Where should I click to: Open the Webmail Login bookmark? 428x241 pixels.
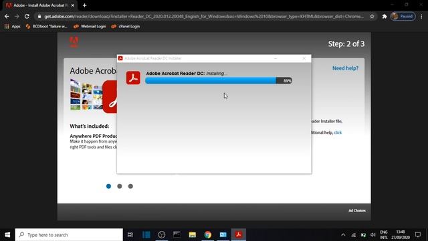click(x=90, y=27)
